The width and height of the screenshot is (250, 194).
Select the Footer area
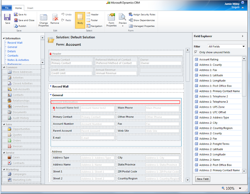pos(92,20)
